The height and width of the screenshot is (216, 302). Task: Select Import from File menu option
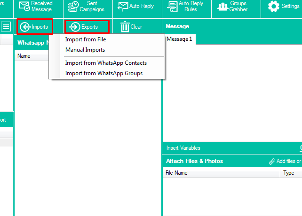point(86,39)
